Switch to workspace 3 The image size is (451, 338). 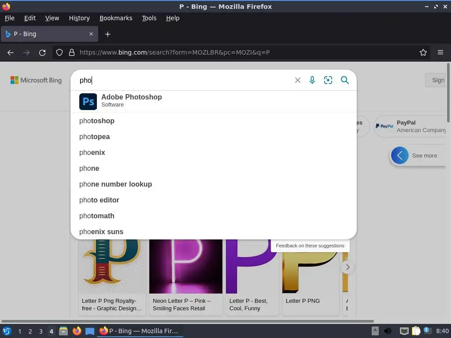41,331
